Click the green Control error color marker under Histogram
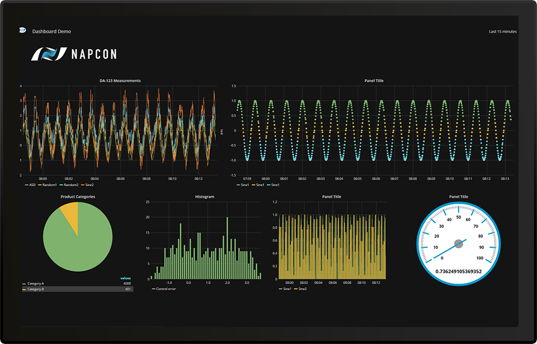 coord(154,289)
